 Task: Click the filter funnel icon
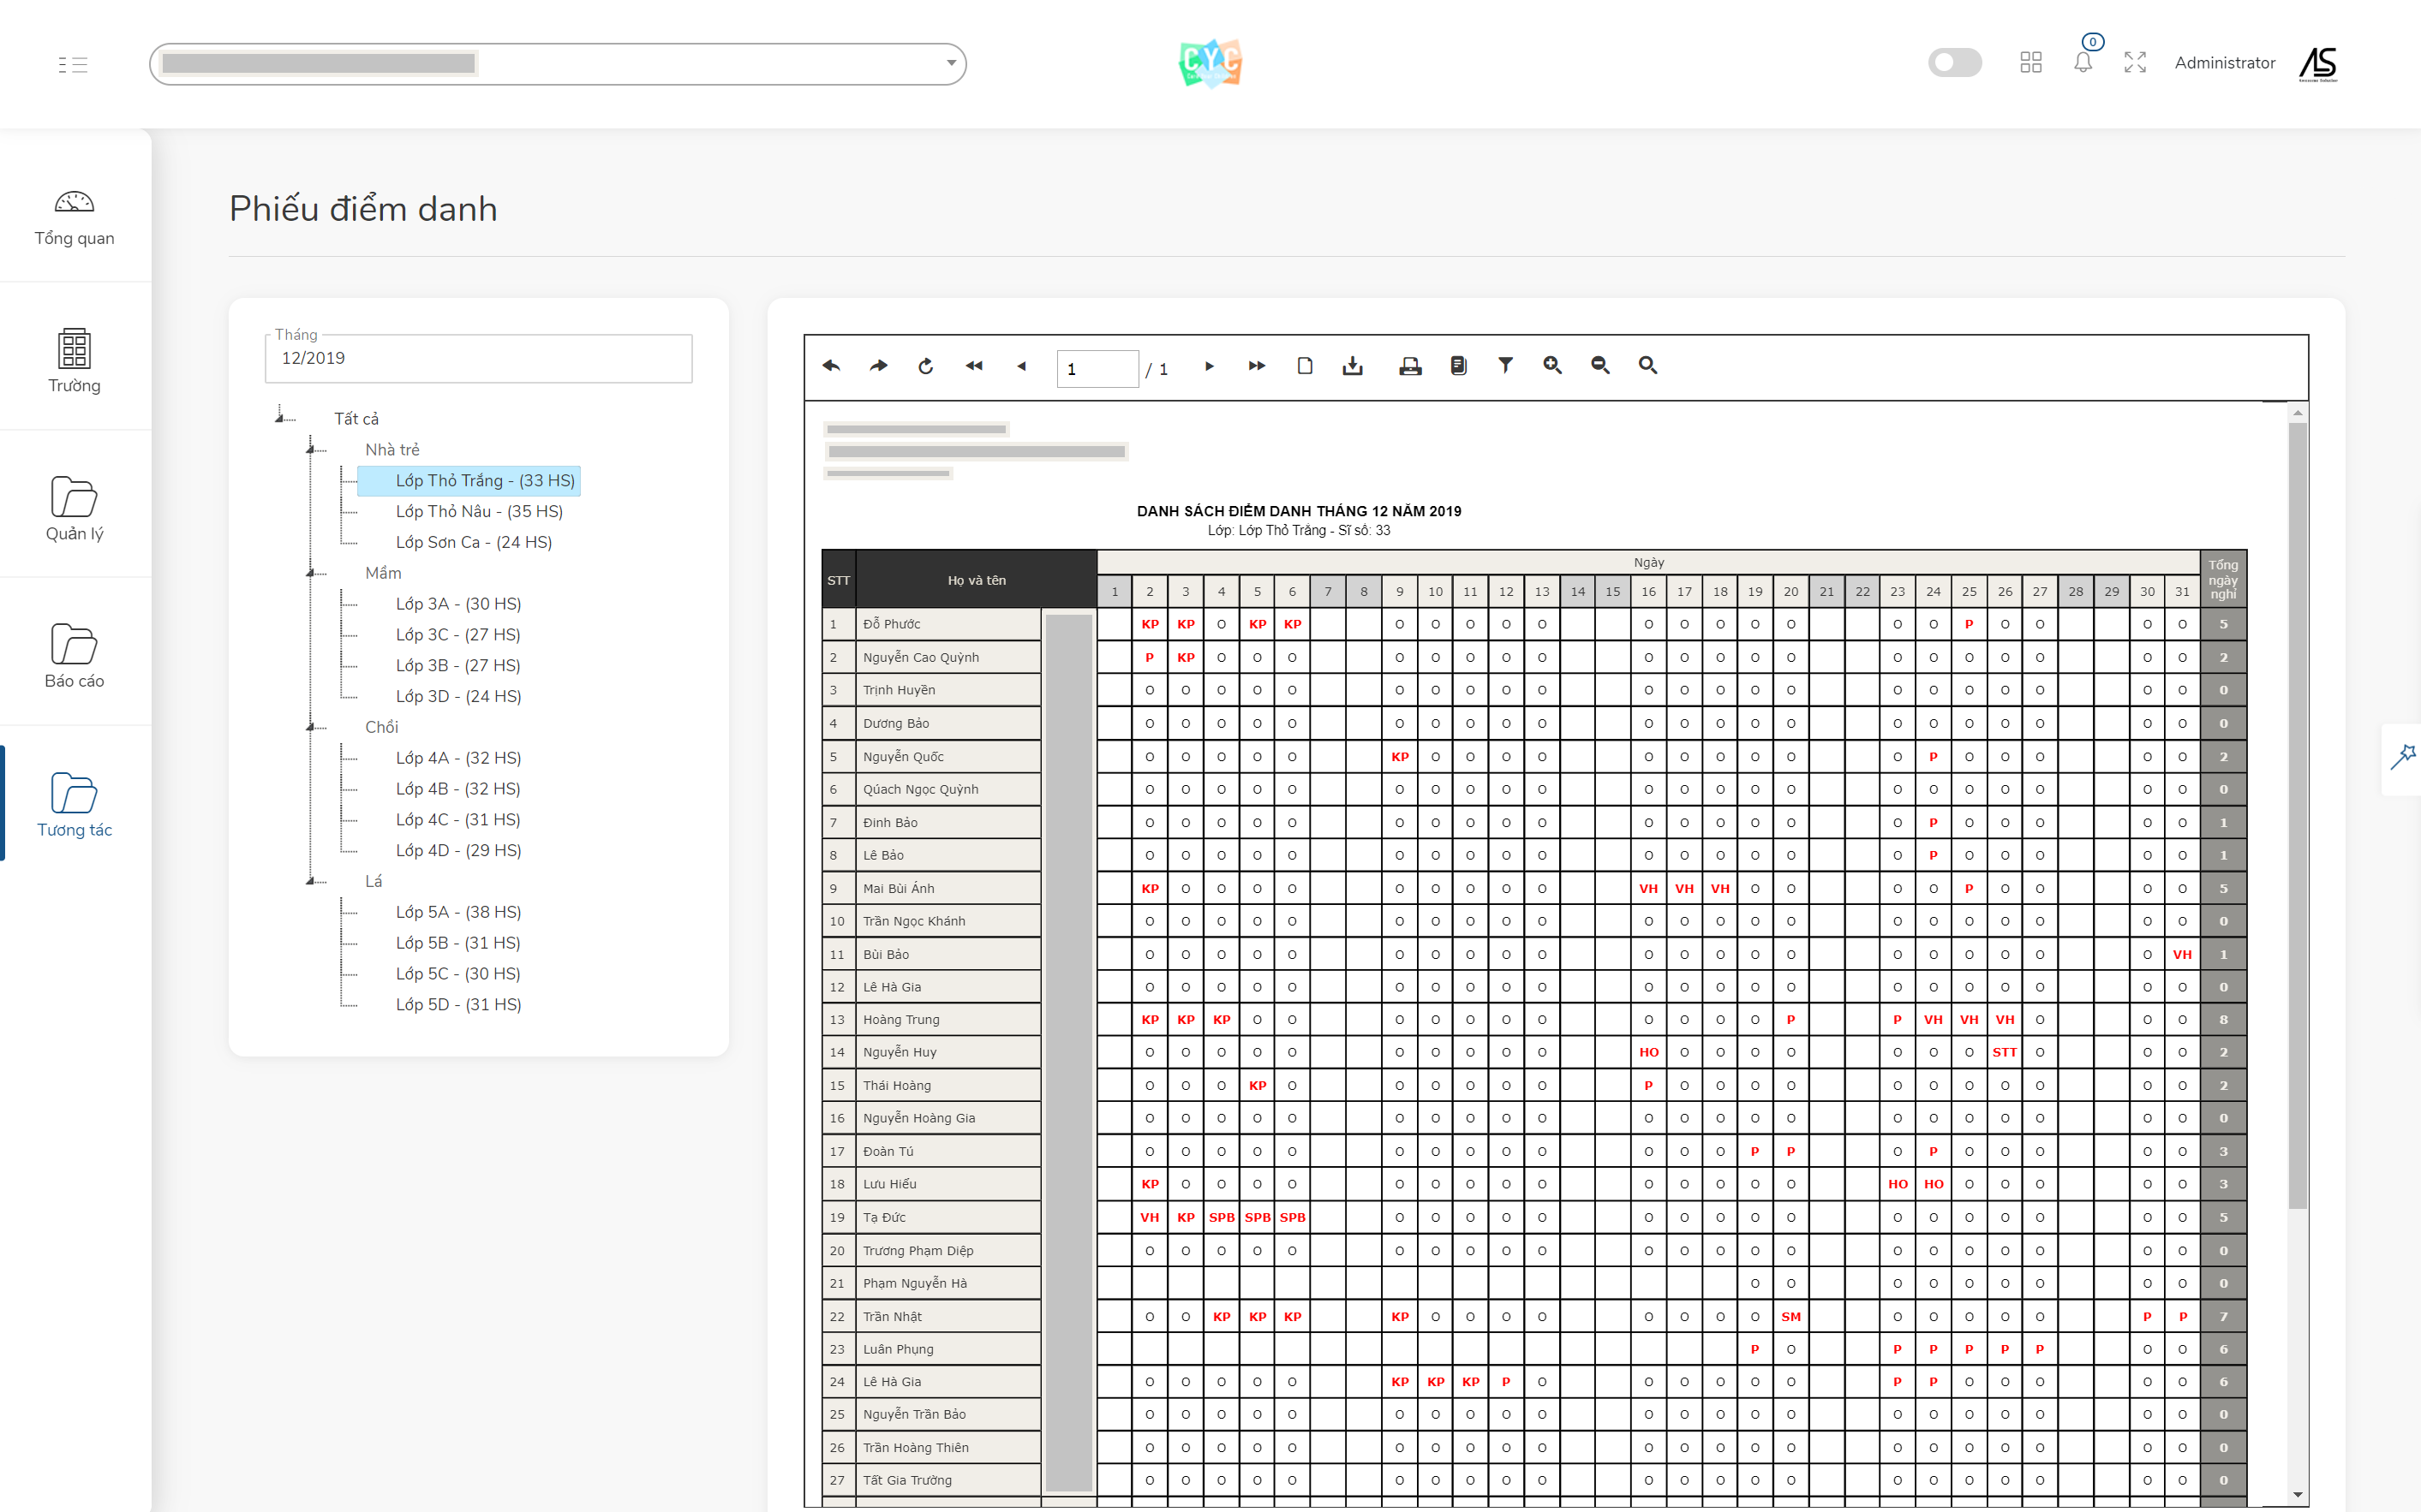point(1504,366)
